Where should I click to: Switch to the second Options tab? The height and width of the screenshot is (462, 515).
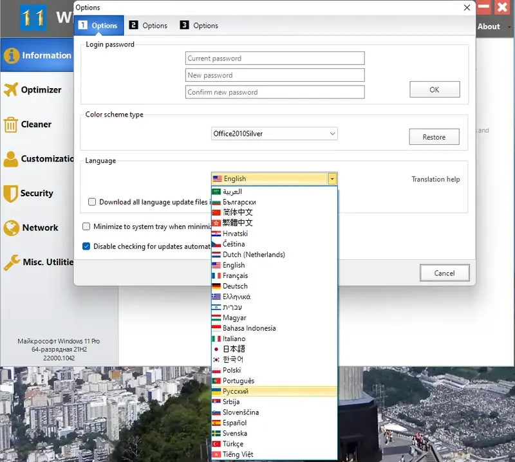(149, 25)
